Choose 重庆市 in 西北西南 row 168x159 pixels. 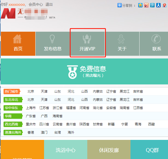[x=31, y=124]
